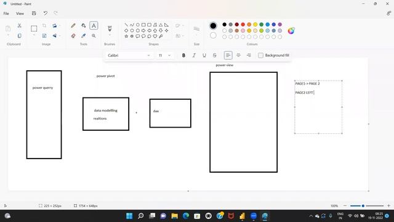
Task: Click the Share icon at top right
Action: point(388,14)
